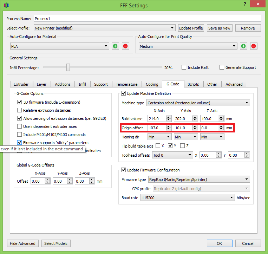268x254 pixels.
Task: Switch to the Temperature tab
Action: pyautogui.click(x=127, y=84)
